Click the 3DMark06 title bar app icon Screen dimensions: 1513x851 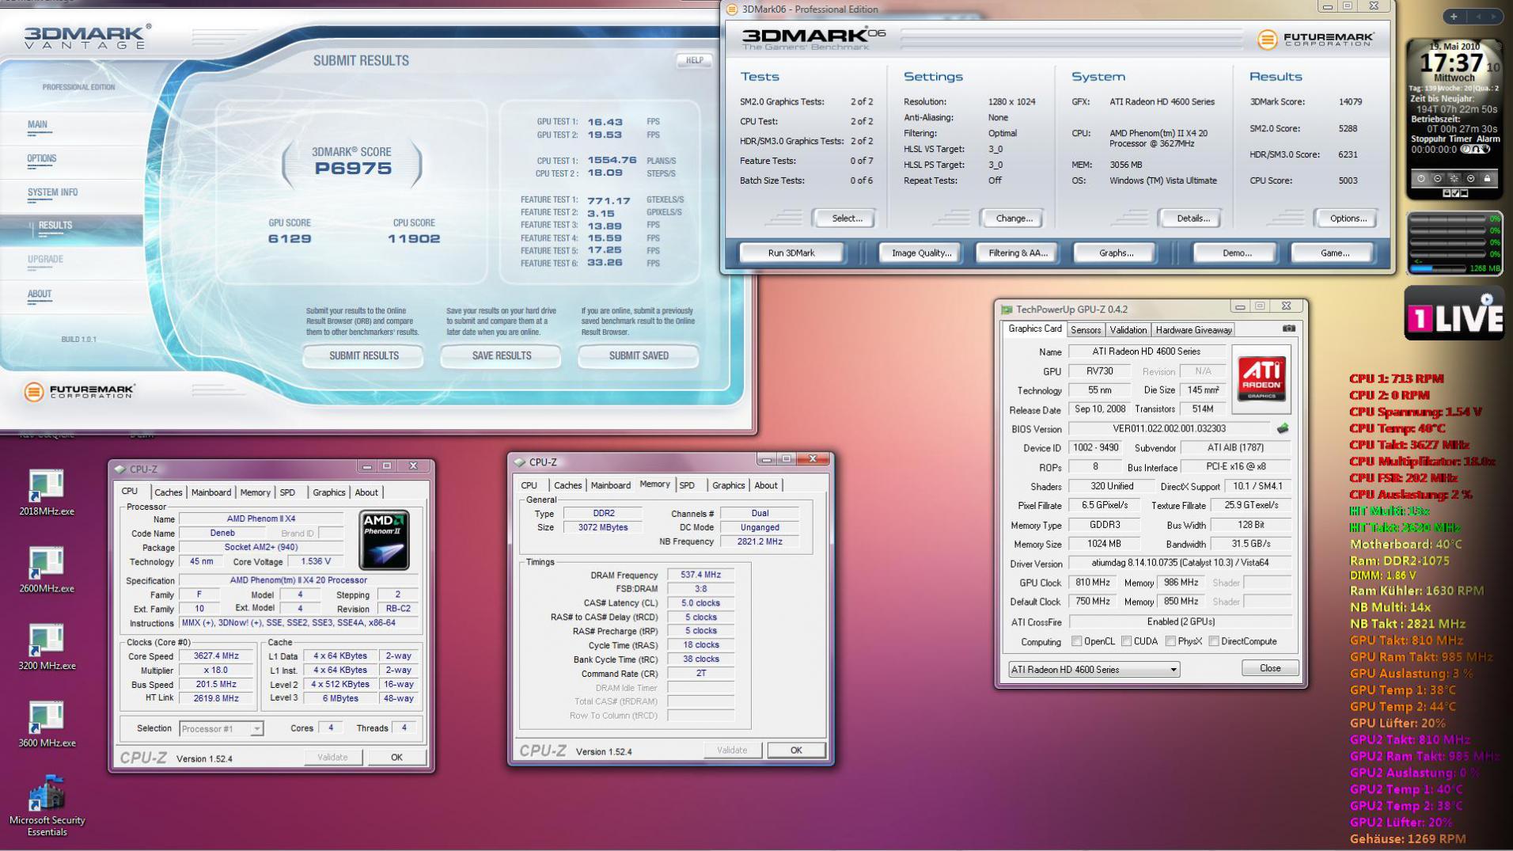point(732,9)
